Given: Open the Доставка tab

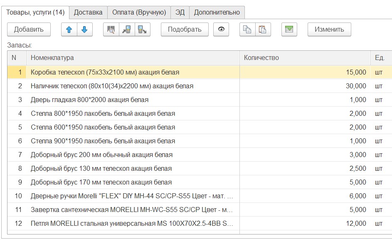Looking at the screenshot, I should coord(88,12).
